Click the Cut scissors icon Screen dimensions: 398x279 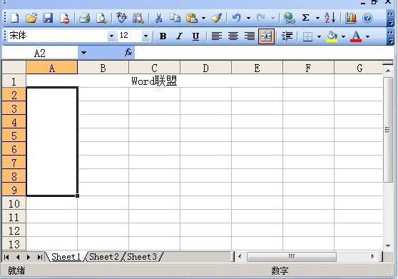tap(158, 19)
